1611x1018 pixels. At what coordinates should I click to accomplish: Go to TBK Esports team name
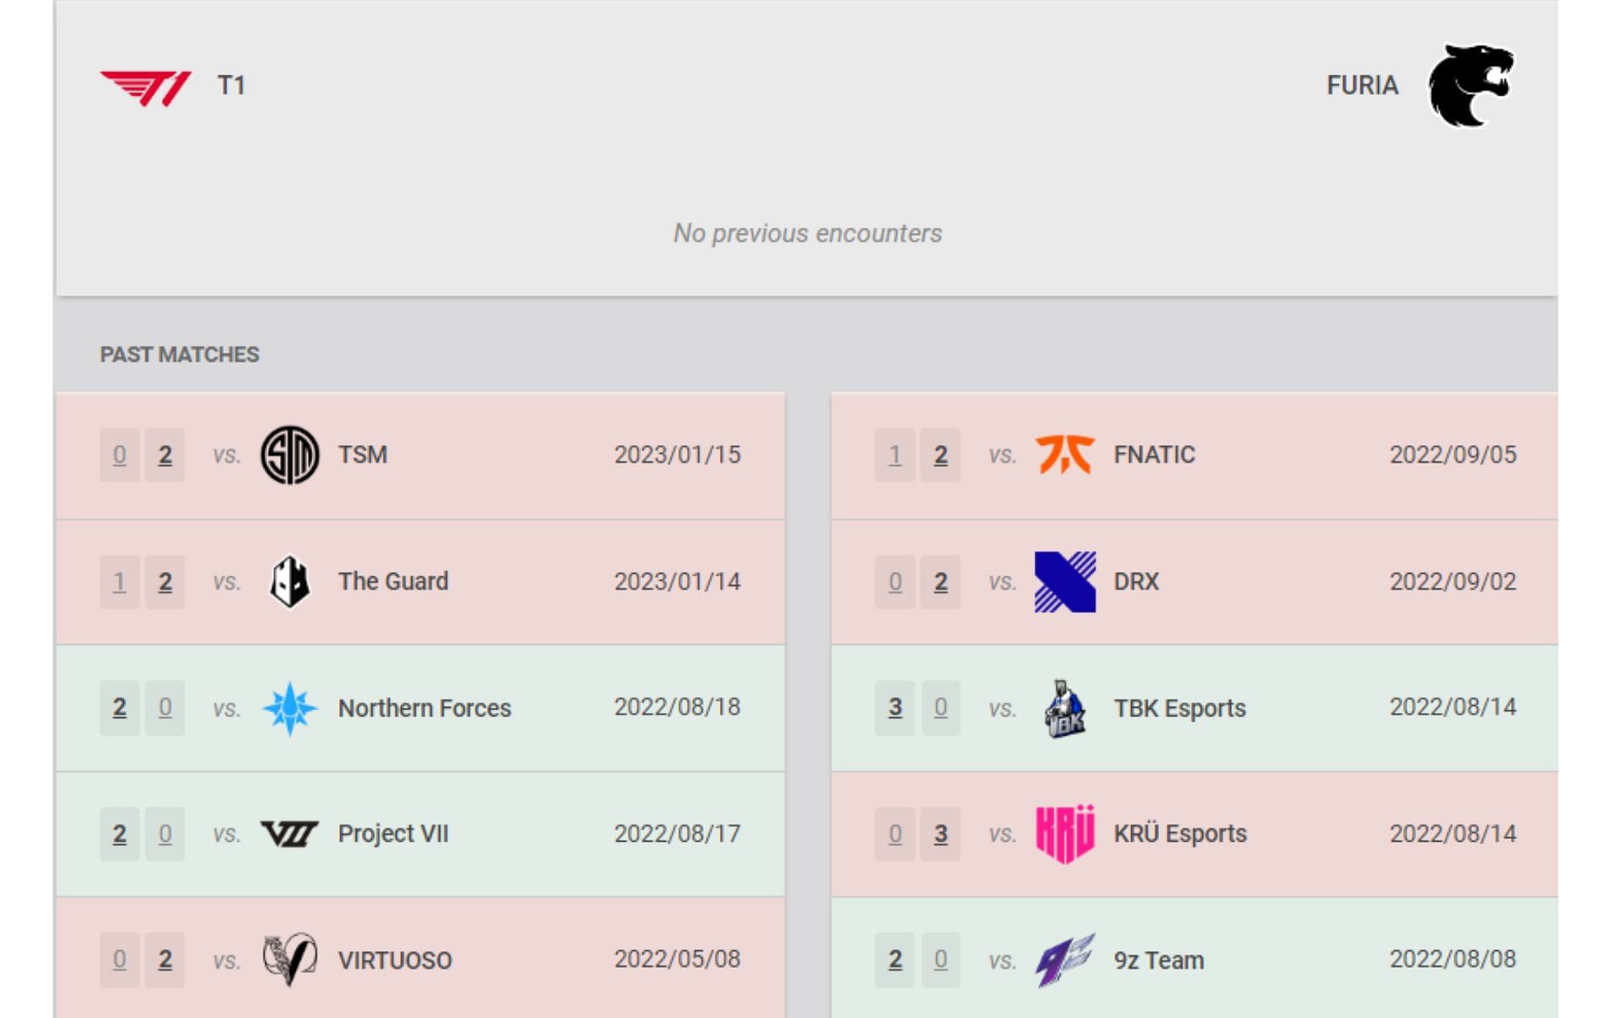[x=1180, y=708]
